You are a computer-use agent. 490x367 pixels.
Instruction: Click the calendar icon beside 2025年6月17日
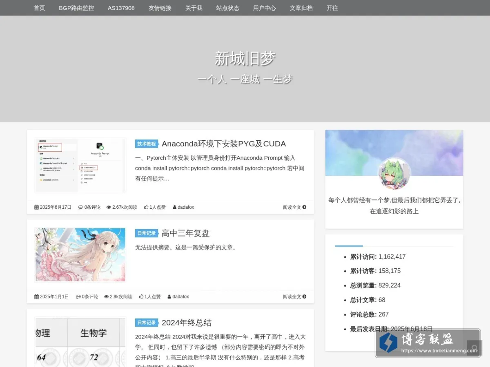pos(36,207)
